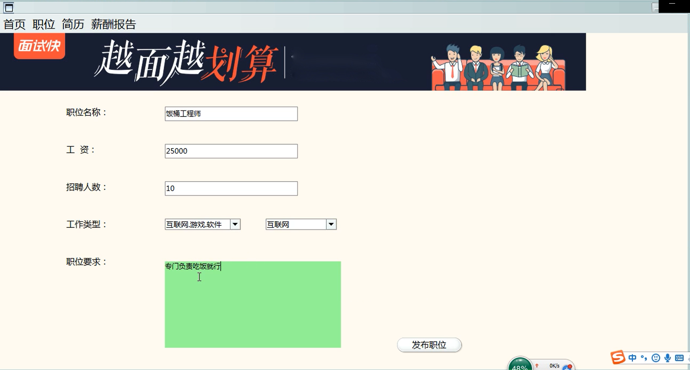Screen dimensions: 690x370
Task: Click the 工资 input field showing 25000
Action: 231,151
